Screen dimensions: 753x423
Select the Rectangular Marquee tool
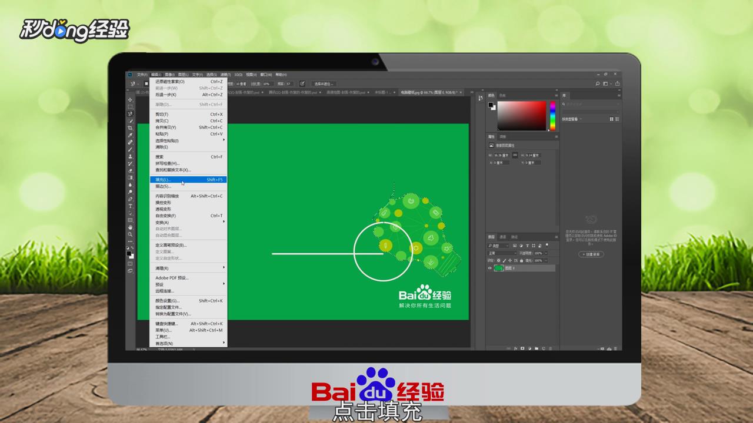[131, 107]
